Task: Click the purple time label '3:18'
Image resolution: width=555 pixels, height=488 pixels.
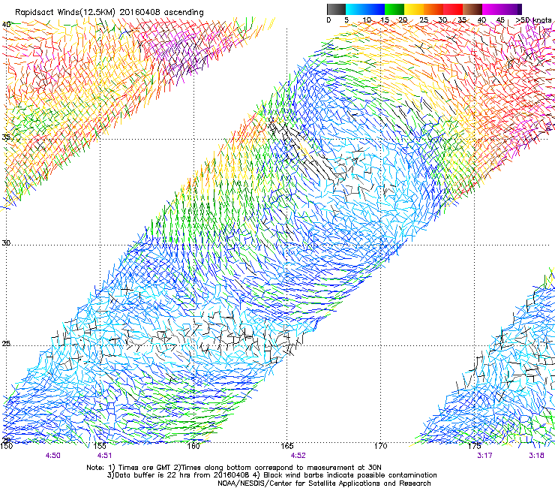Action: coord(536,456)
